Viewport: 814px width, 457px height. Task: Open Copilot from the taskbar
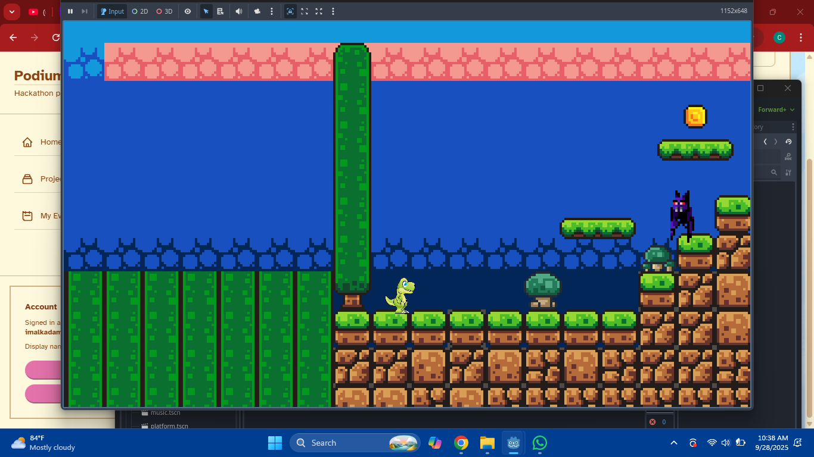point(435,443)
